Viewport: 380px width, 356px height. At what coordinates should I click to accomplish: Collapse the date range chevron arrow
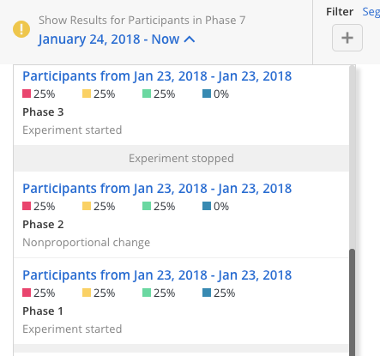(x=190, y=39)
